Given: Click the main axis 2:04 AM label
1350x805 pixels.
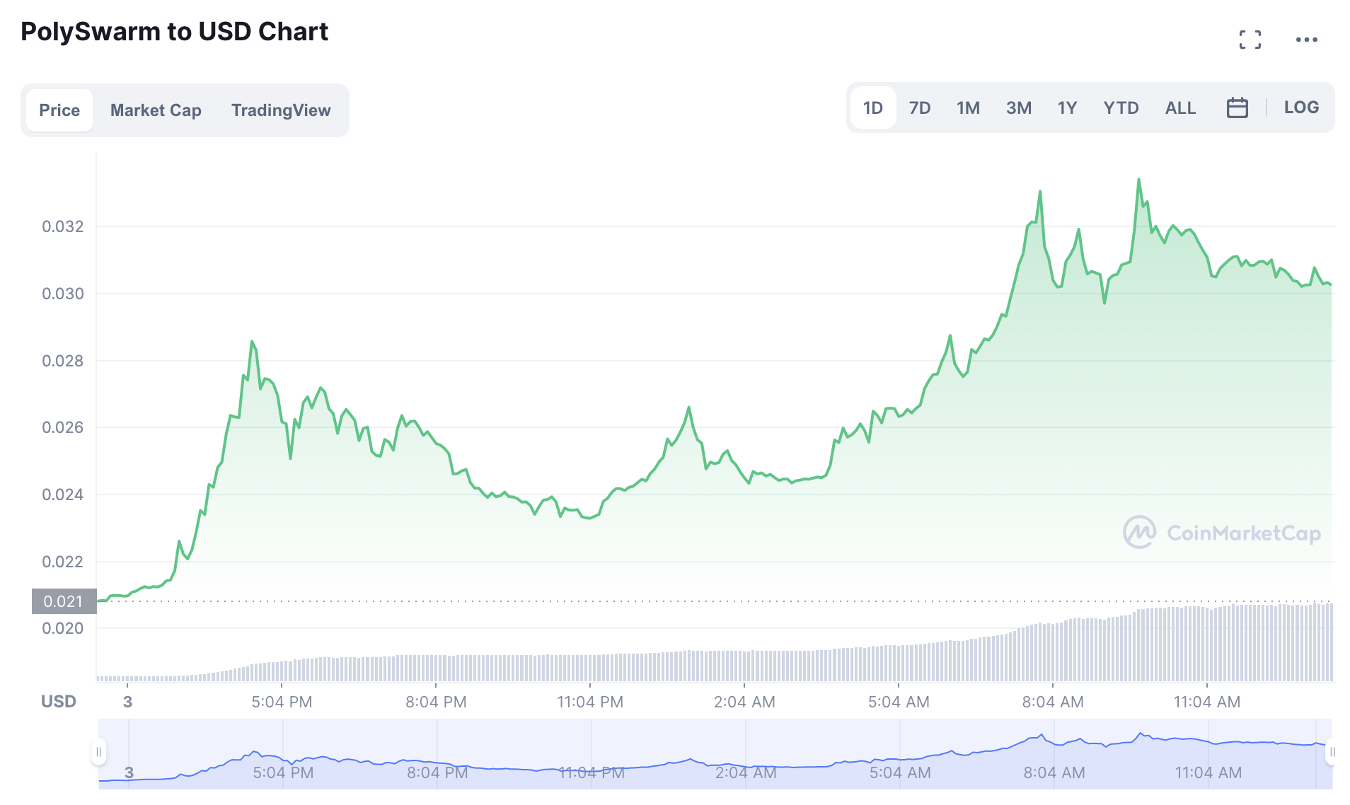Looking at the screenshot, I should tap(744, 702).
